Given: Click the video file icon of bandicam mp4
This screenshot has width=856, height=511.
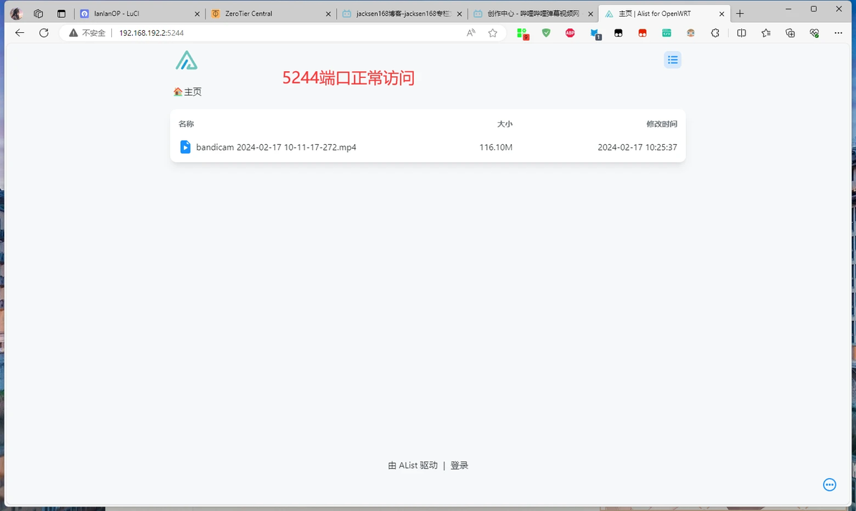Looking at the screenshot, I should pyautogui.click(x=185, y=146).
